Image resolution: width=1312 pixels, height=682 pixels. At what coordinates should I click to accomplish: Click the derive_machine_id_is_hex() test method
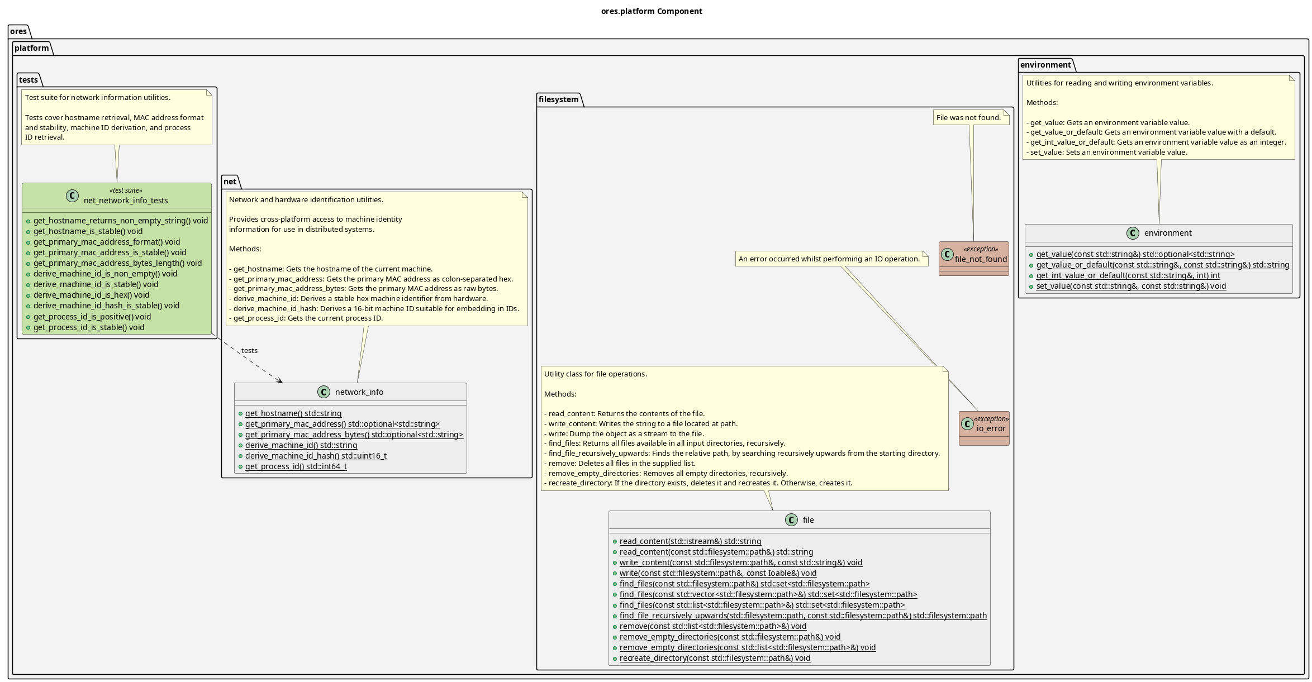coord(91,295)
